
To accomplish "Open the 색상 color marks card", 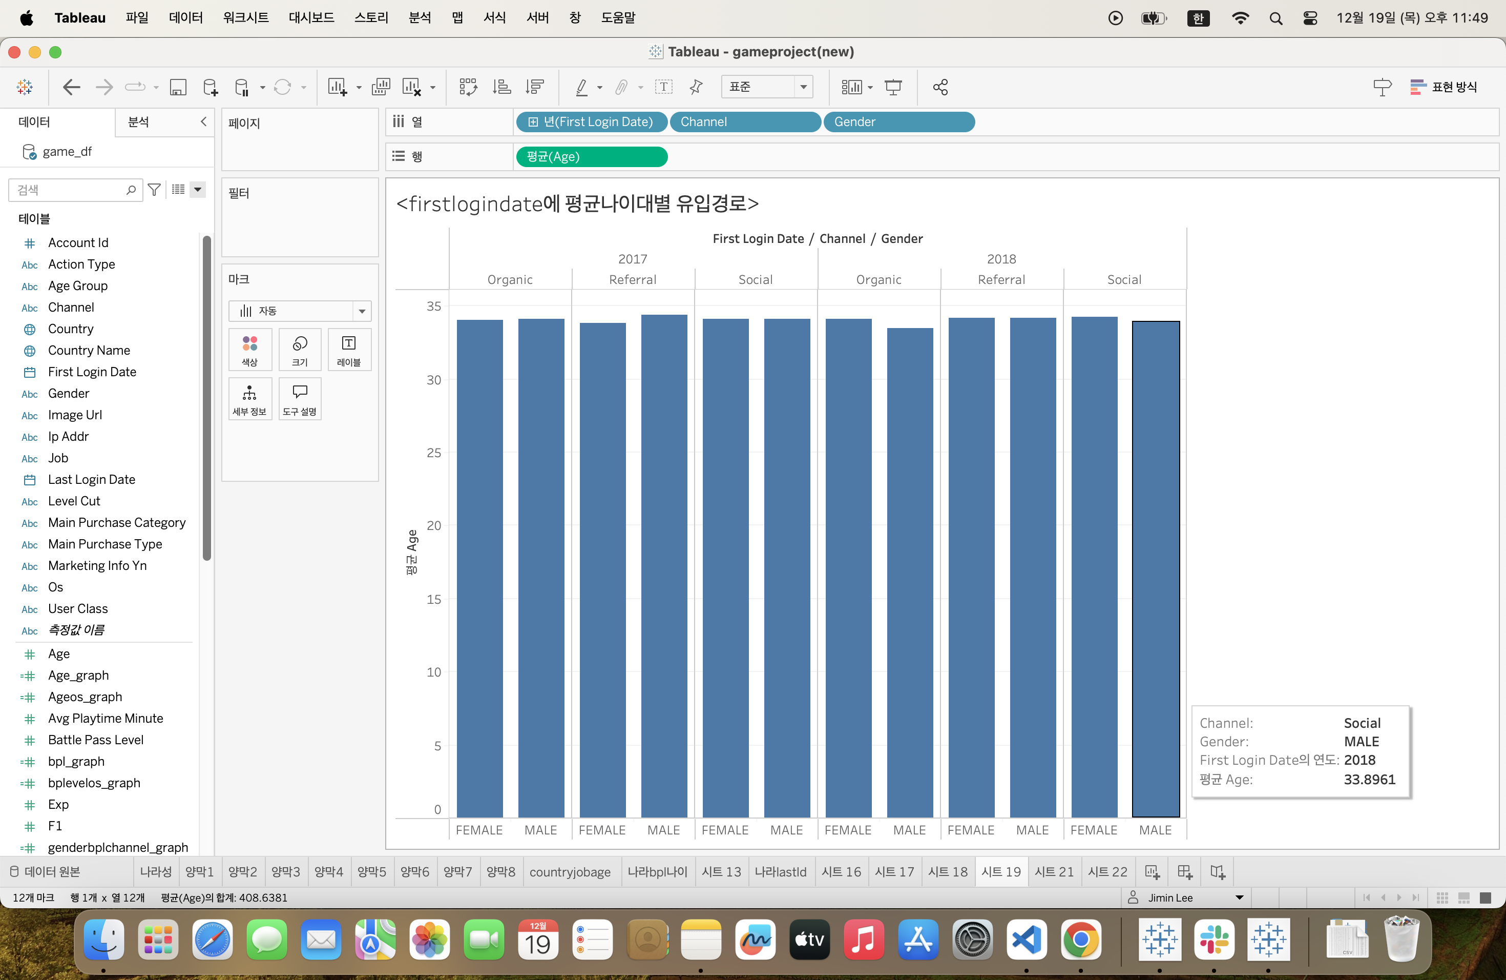I will point(250,349).
